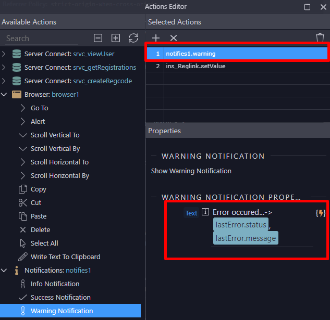Click the Select All cursor icon
330x320 pixels.
pyautogui.click(x=23, y=244)
